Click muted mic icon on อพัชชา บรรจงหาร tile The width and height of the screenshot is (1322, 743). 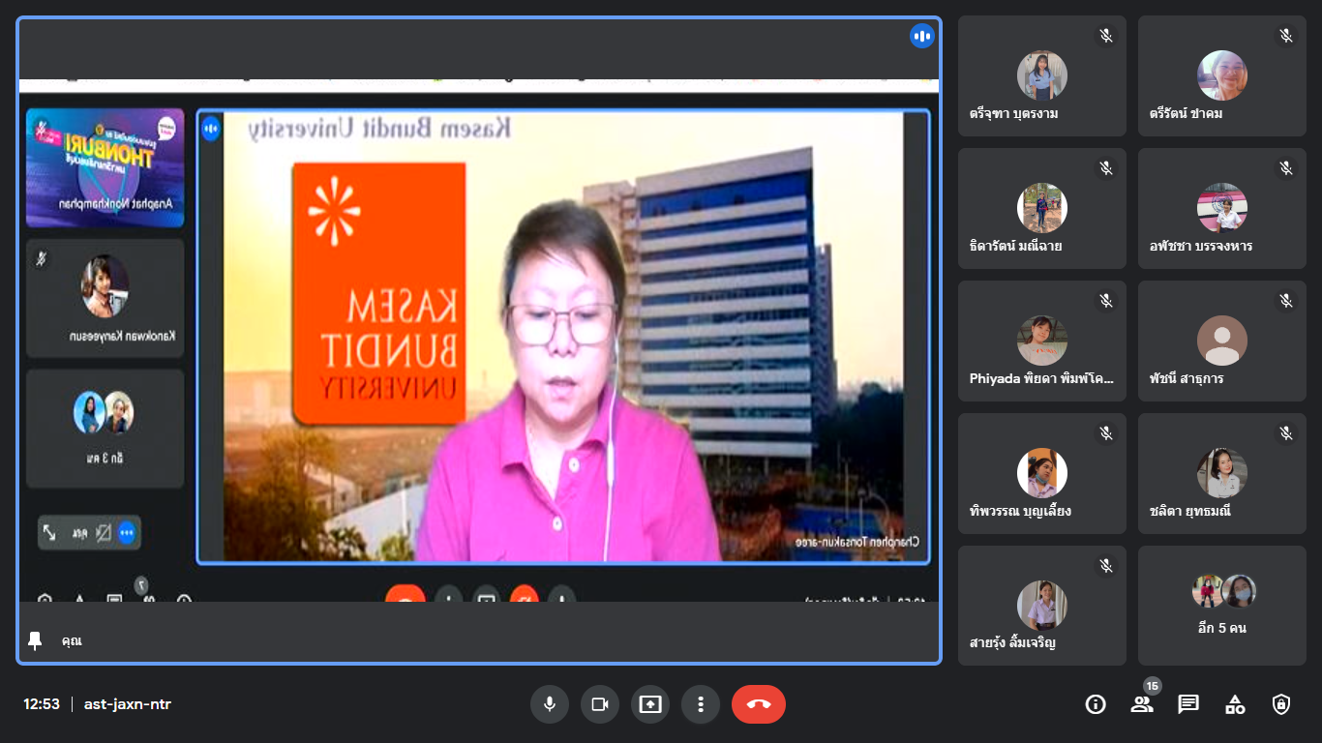pos(1286,168)
